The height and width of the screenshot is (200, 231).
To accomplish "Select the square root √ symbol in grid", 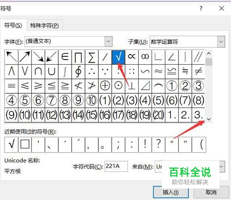I will (118, 57).
